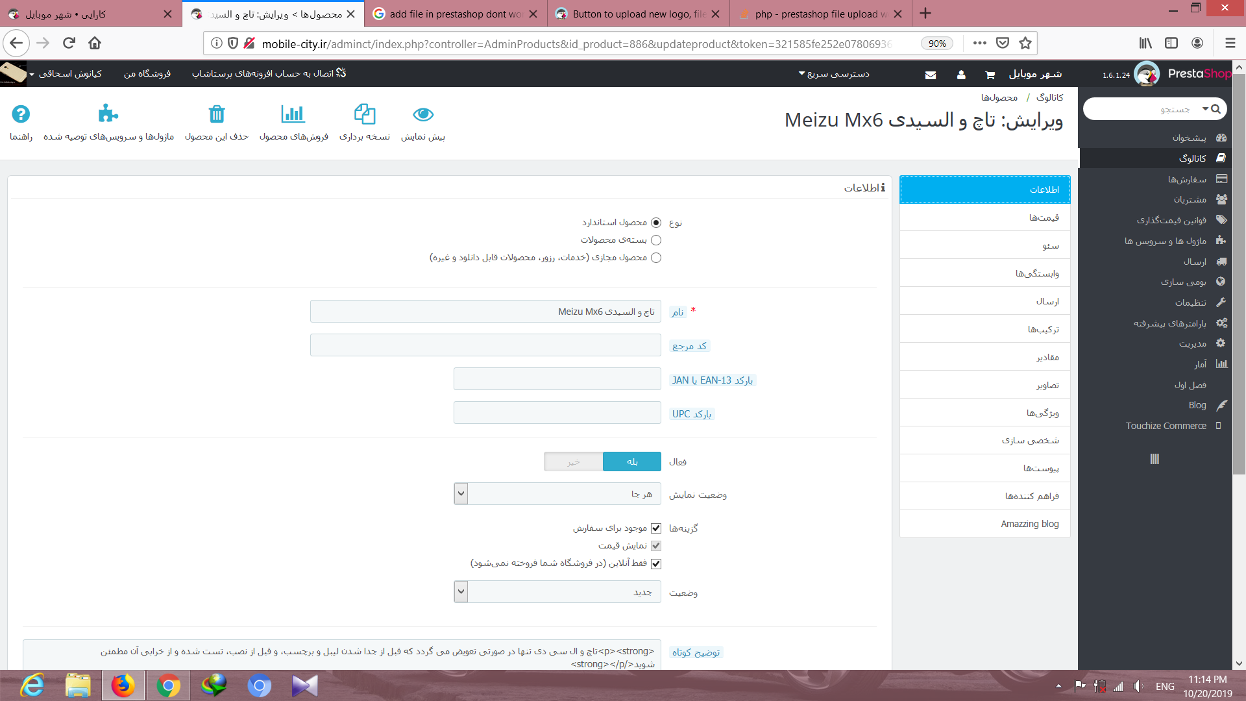Click Firefox account icon in toolbar
1246x701 pixels.
1197,43
